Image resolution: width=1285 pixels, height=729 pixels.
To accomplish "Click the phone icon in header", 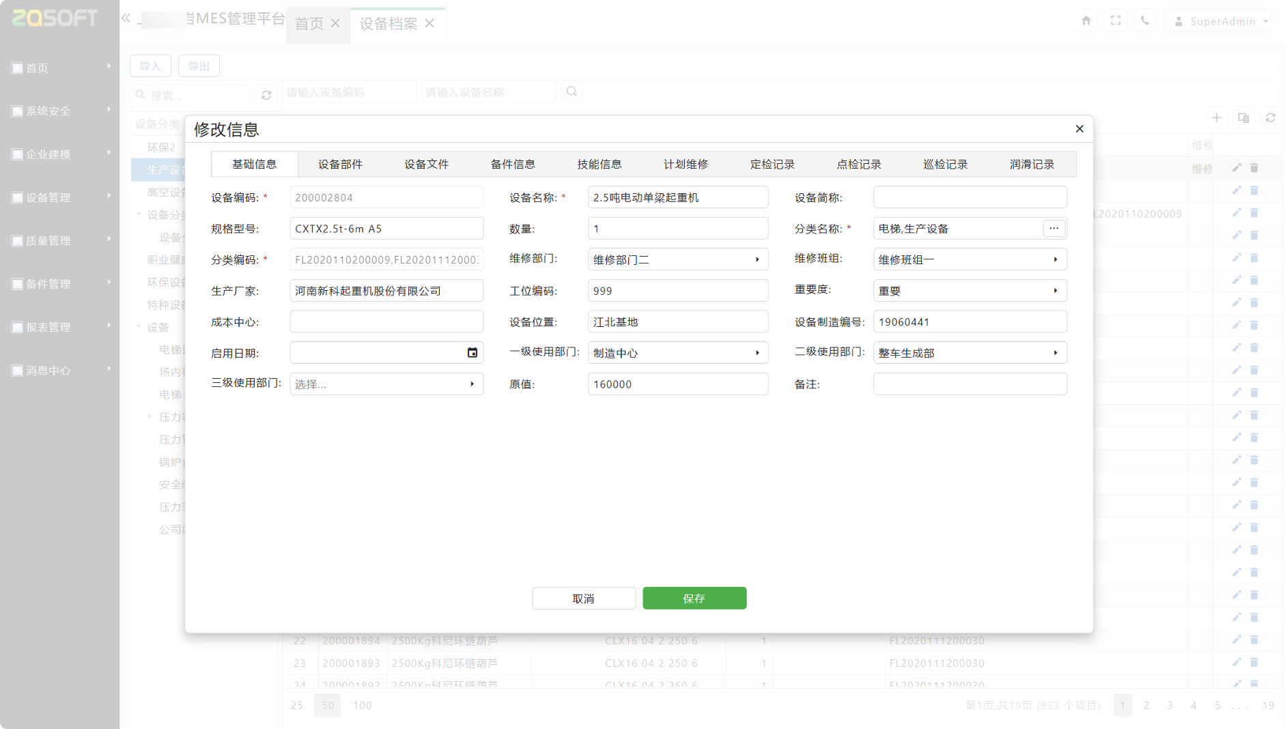I will click(1145, 21).
